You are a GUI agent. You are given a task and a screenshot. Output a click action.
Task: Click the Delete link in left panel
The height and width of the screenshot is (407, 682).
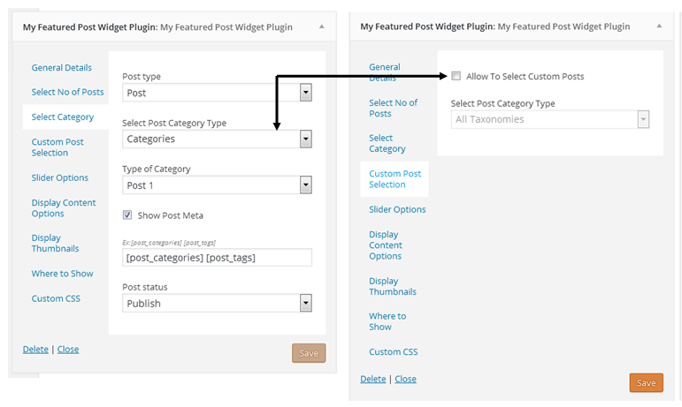[35, 349]
